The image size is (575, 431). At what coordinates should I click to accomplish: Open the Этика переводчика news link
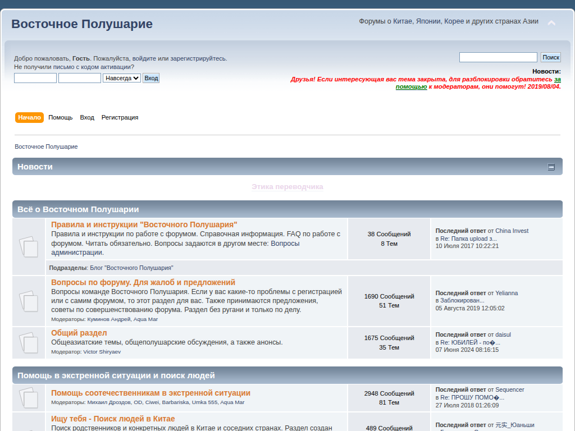287,187
